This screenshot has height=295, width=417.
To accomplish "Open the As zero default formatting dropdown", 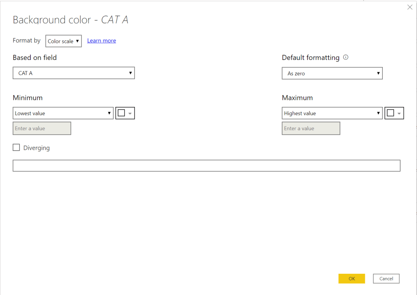I will 332,73.
